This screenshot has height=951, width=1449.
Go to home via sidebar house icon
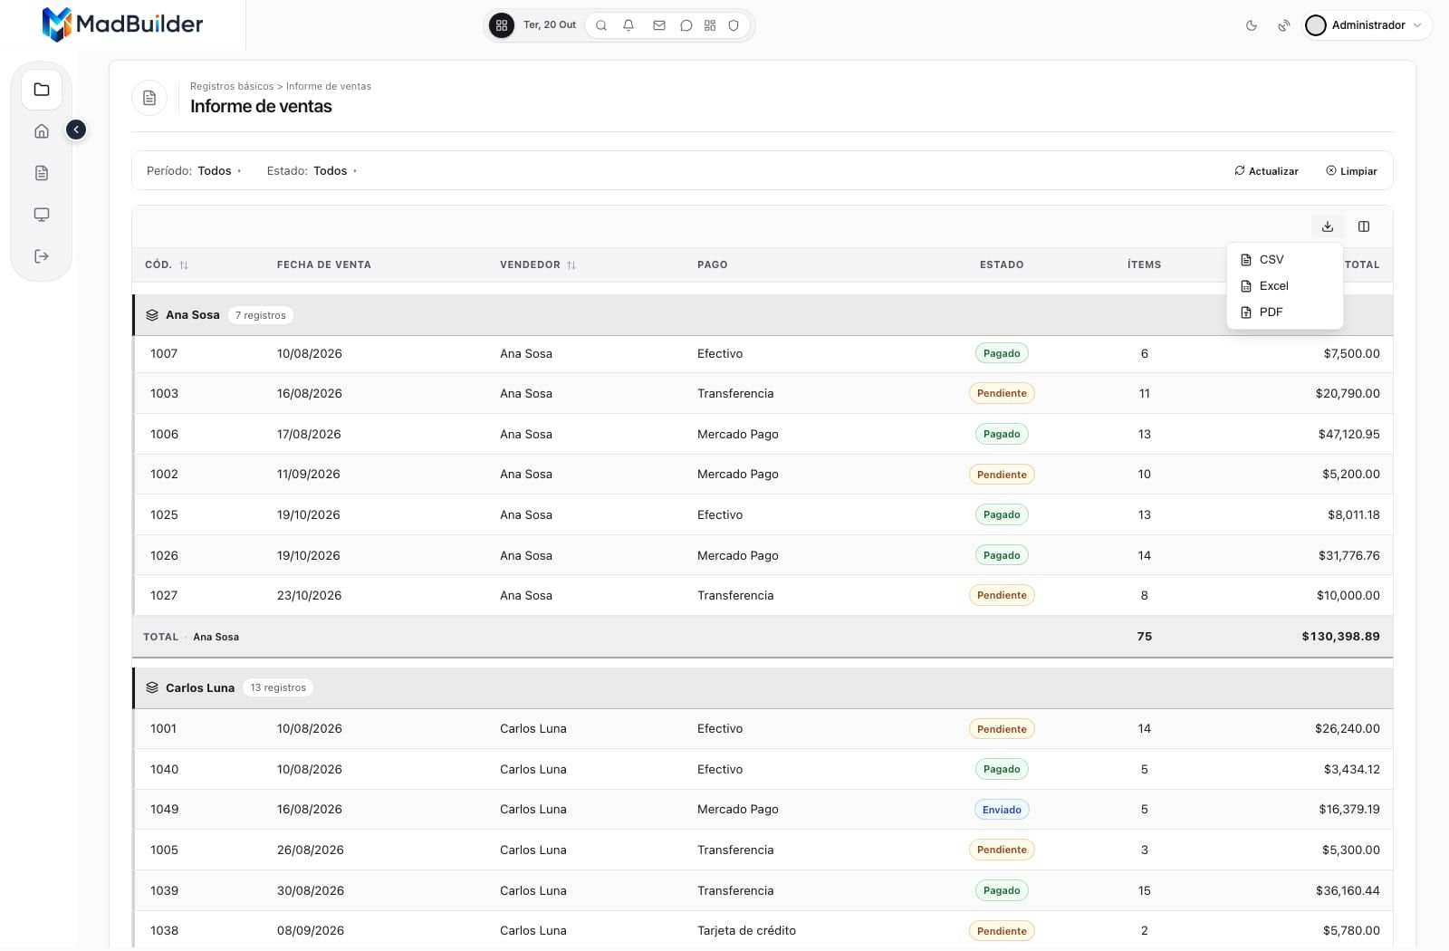pos(42,131)
